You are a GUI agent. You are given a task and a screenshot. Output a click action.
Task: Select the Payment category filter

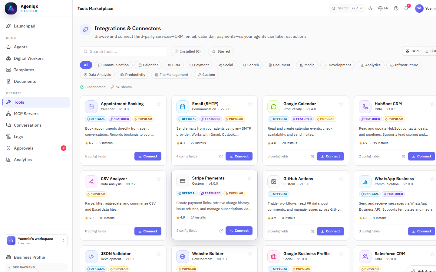point(199,65)
